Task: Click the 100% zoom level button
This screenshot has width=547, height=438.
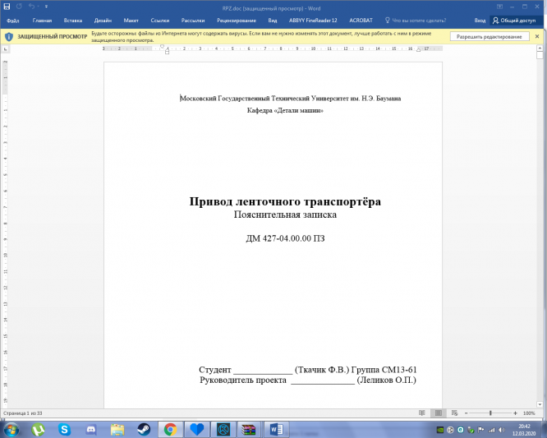Action: point(529,413)
